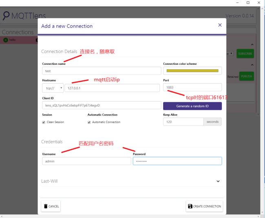Close the MQTTlens window
The width and height of the screenshot is (265, 218).
[x=259, y=2]
